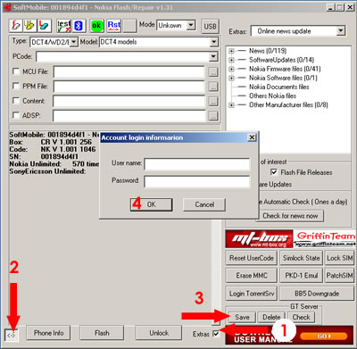Viewport: 357px width, 349px height.
Task: Open the Extras Online news update dropdown
Action: click(341, 30)
